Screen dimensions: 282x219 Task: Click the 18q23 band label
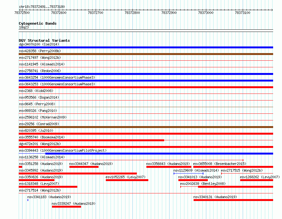pos(24,27)
